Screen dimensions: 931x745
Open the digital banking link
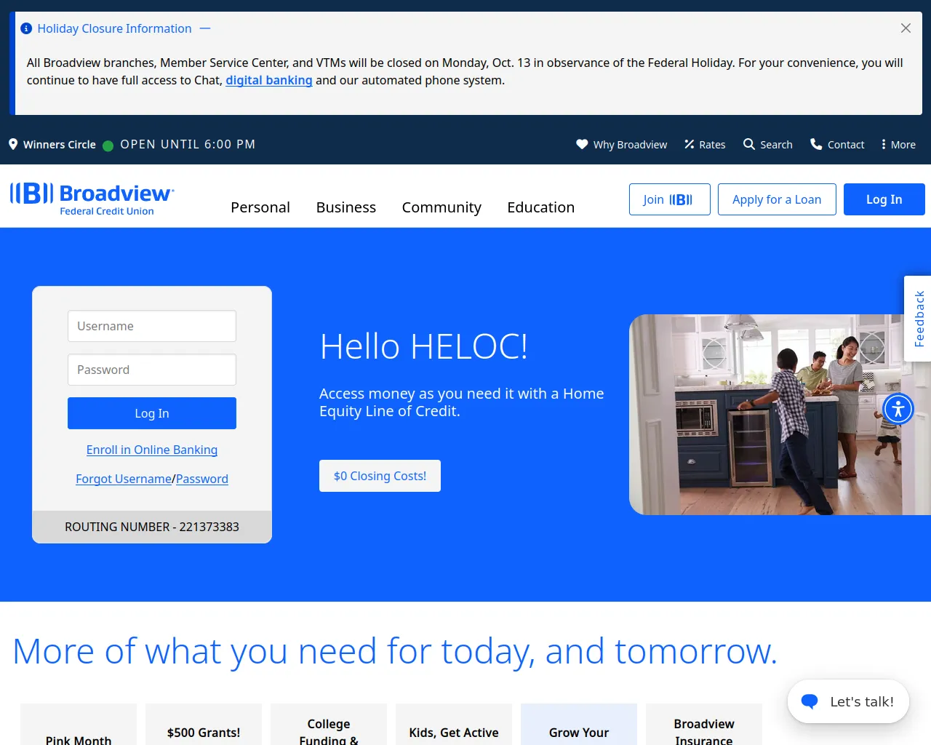[269, 80]
